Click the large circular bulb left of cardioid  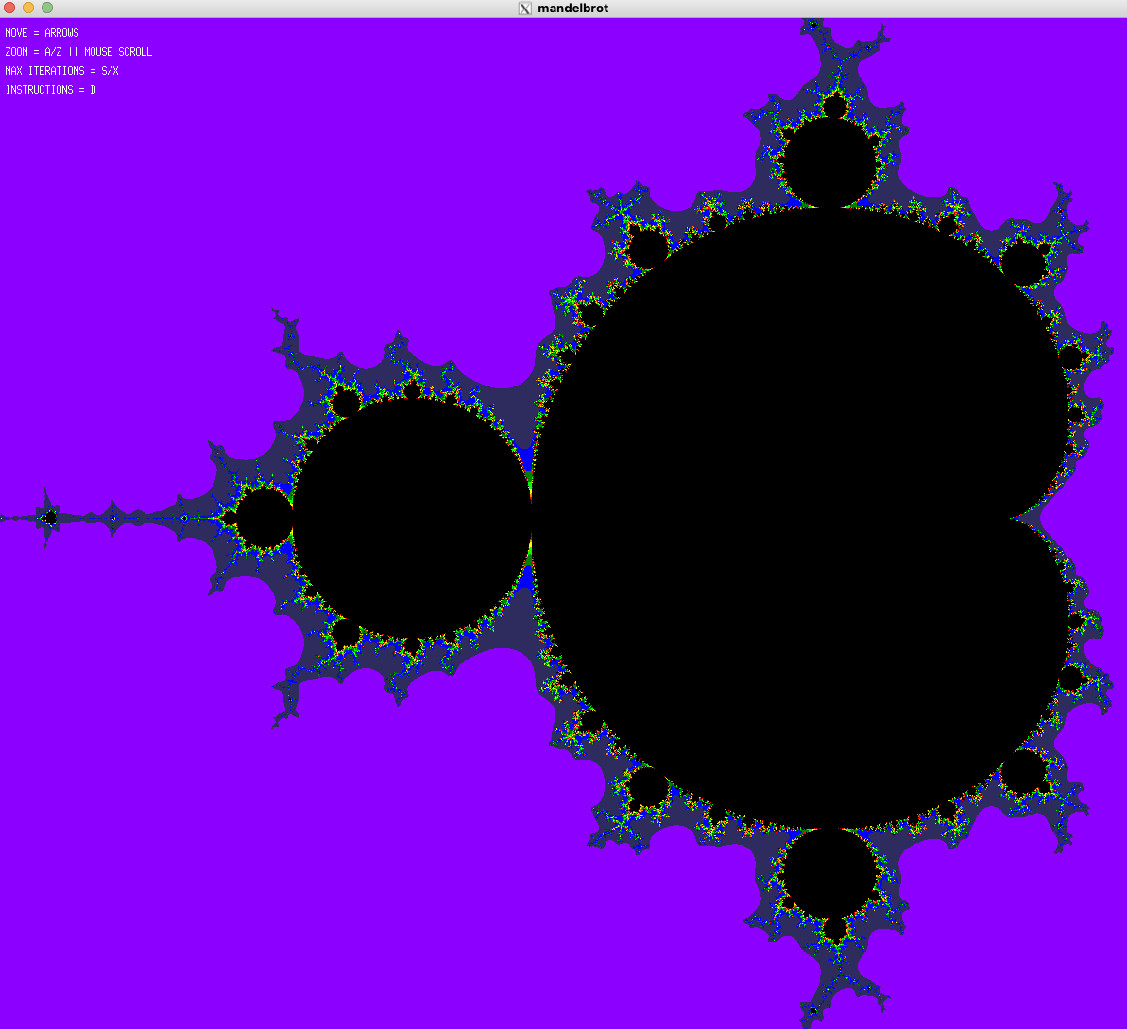click(x=412, y=518)
